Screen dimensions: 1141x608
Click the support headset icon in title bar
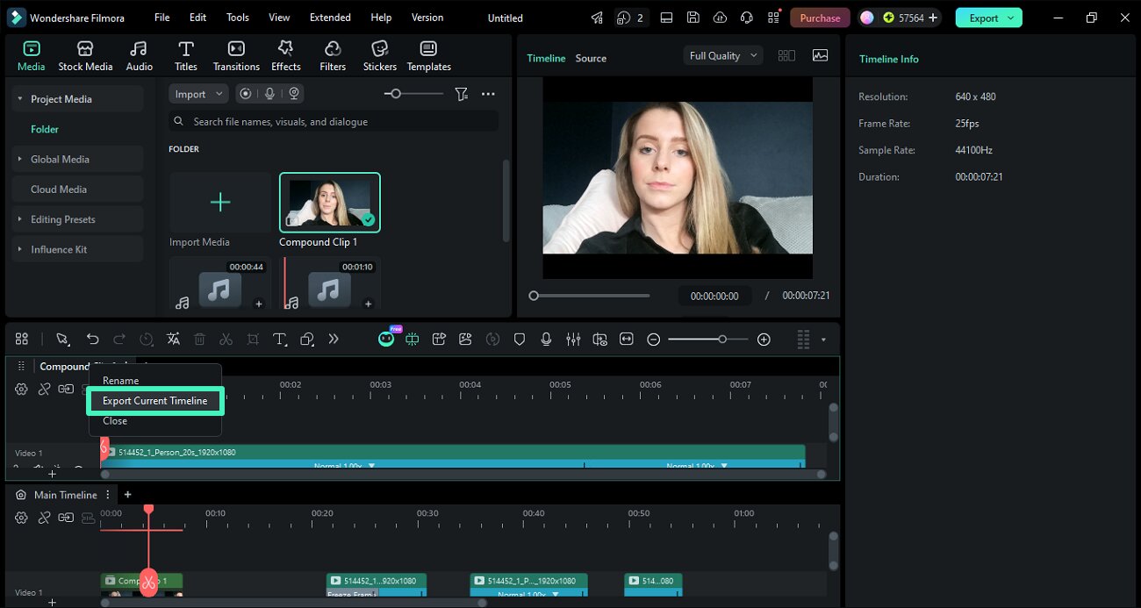coord(747,18)
